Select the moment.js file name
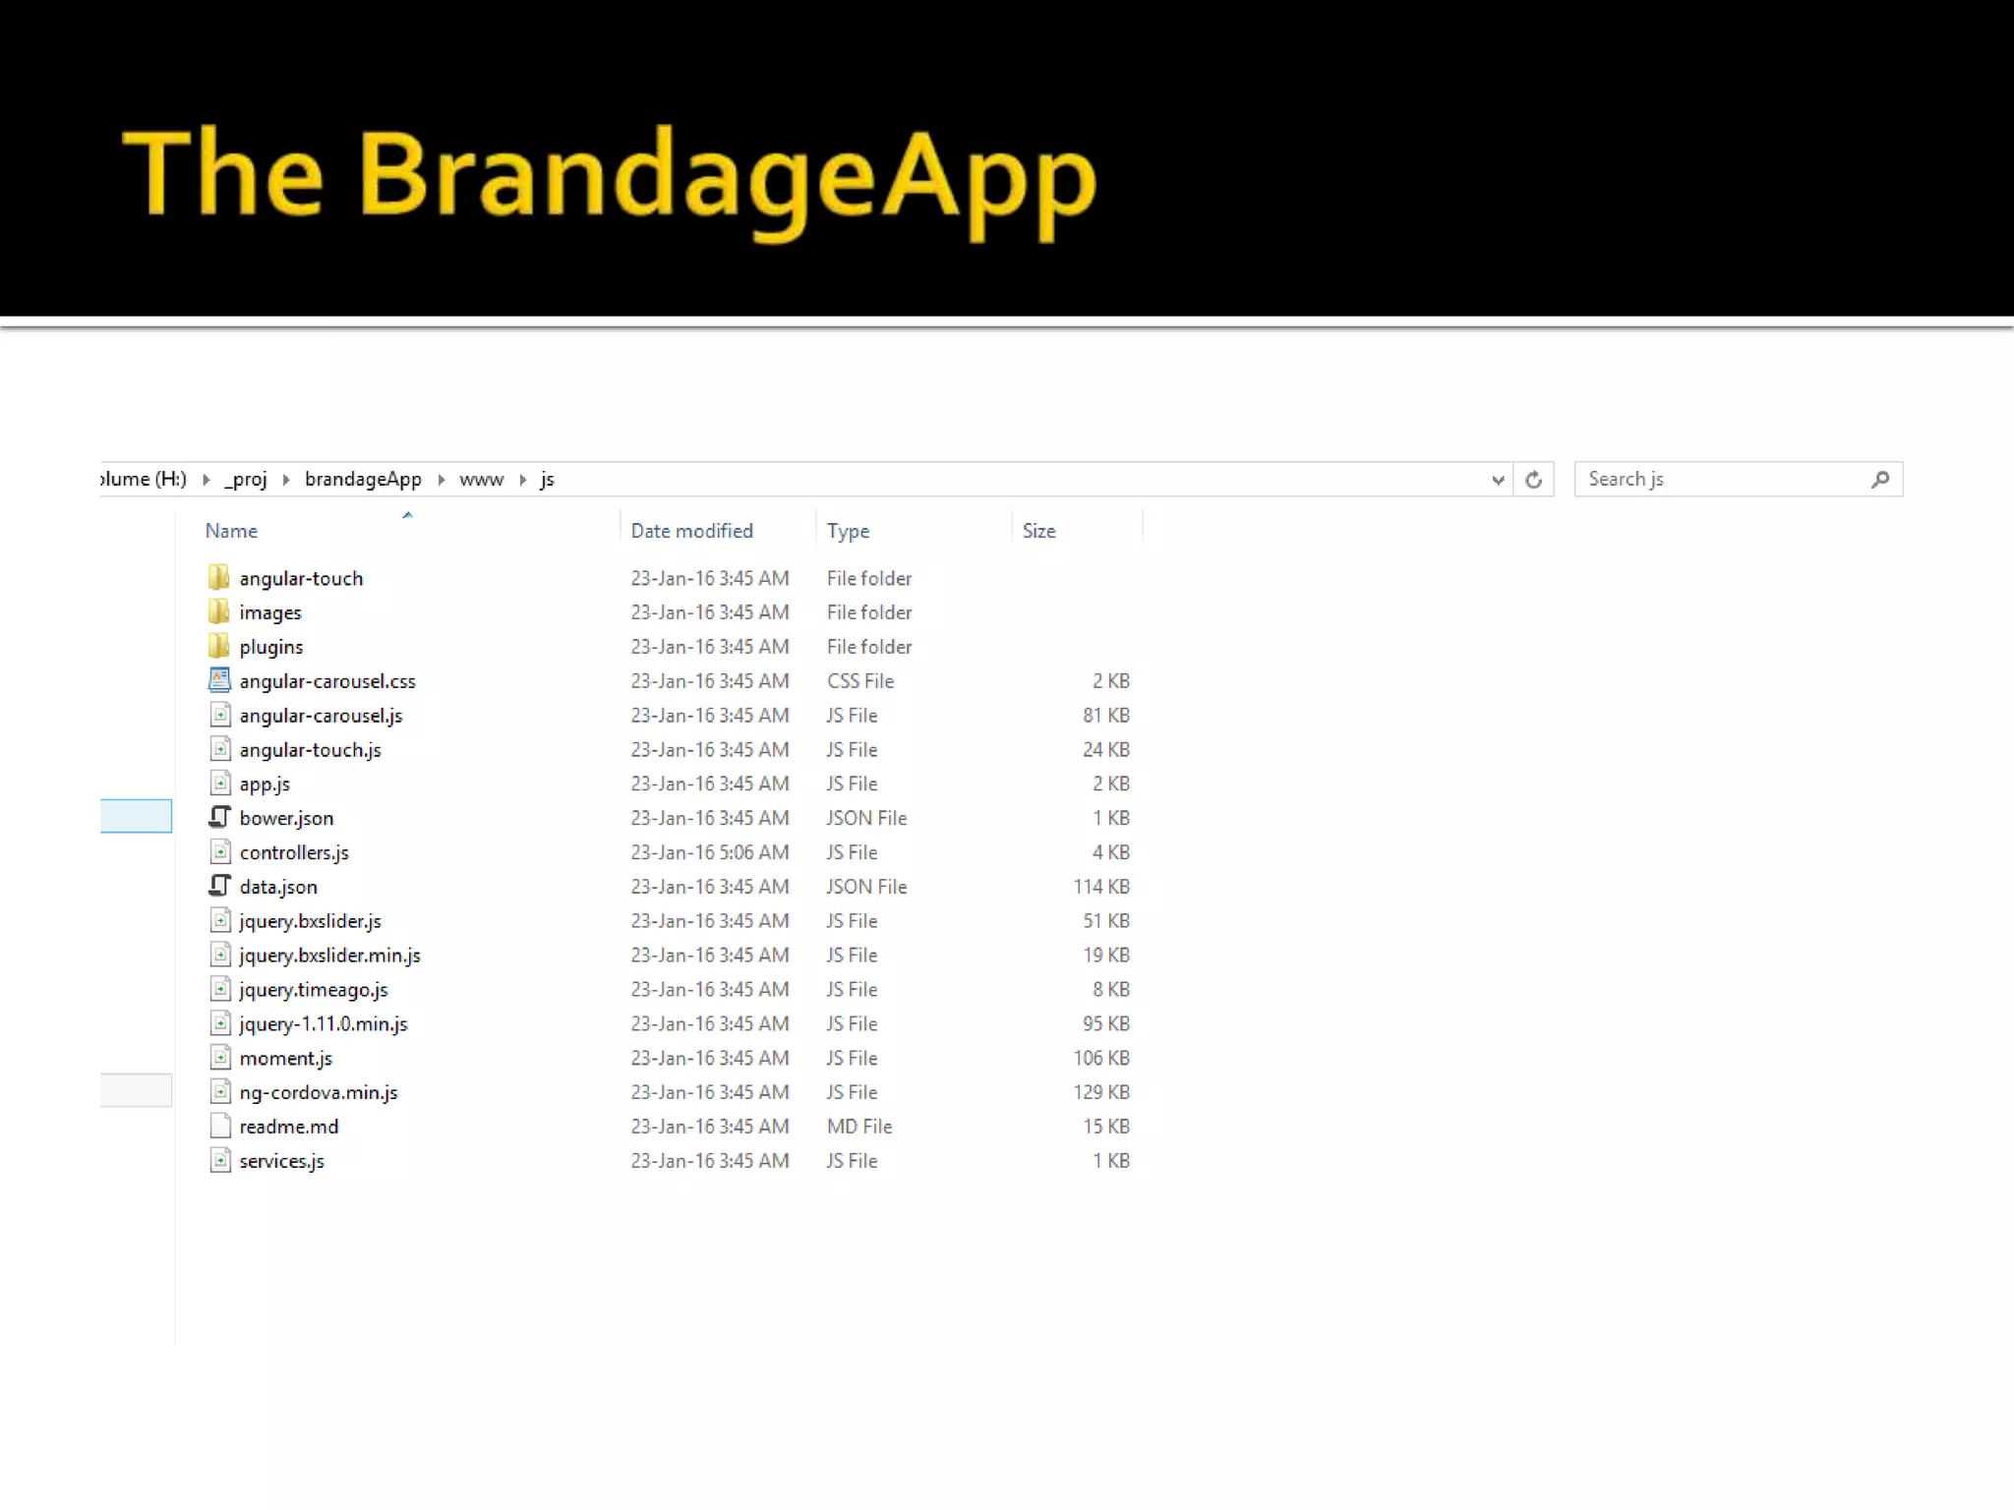 point(286,1059)
